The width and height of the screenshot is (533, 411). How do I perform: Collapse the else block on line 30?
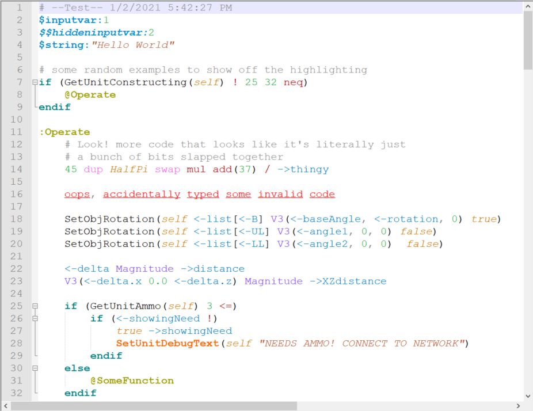(x=35, y=368)
